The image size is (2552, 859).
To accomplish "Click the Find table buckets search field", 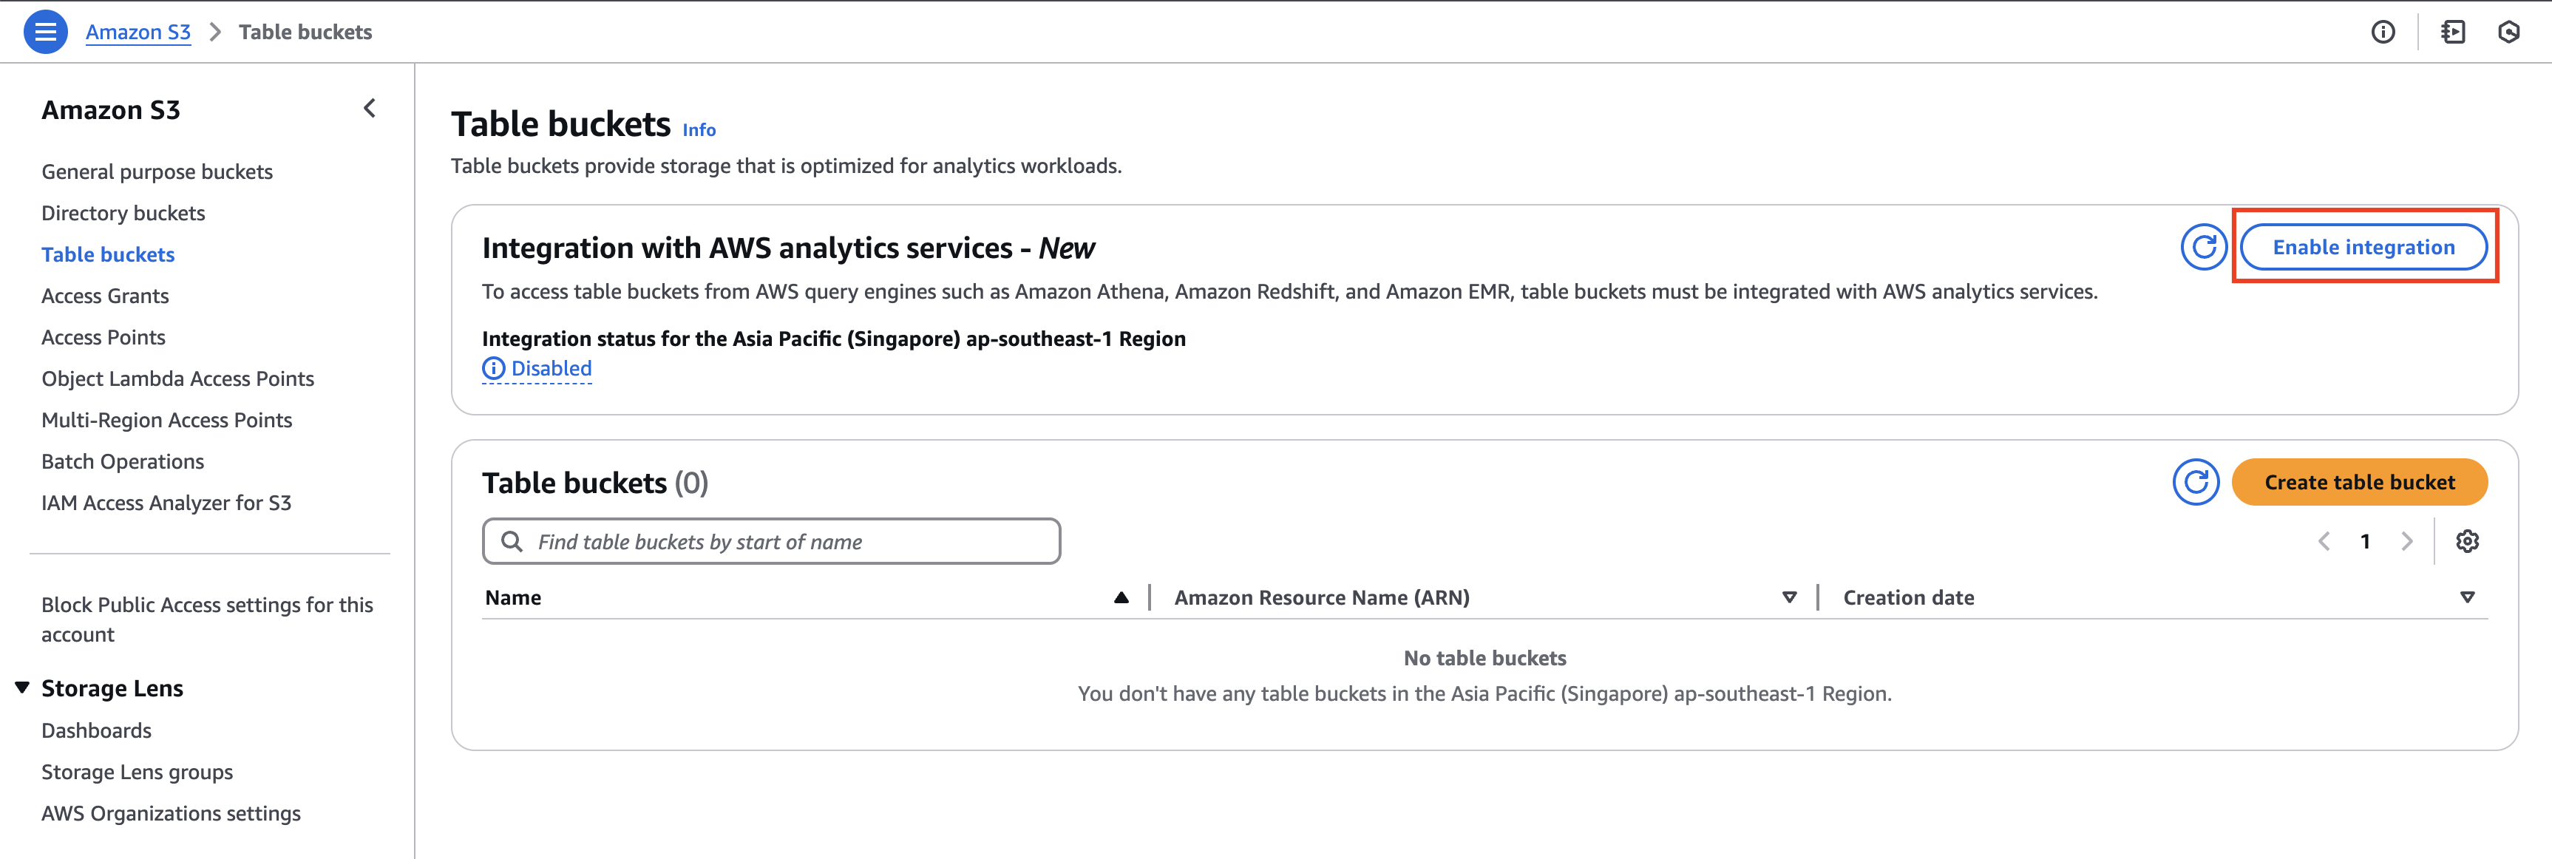I will tap(771, 541).
